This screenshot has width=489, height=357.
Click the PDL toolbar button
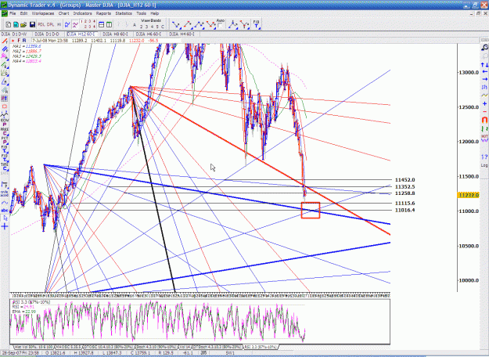pos(41,24)
